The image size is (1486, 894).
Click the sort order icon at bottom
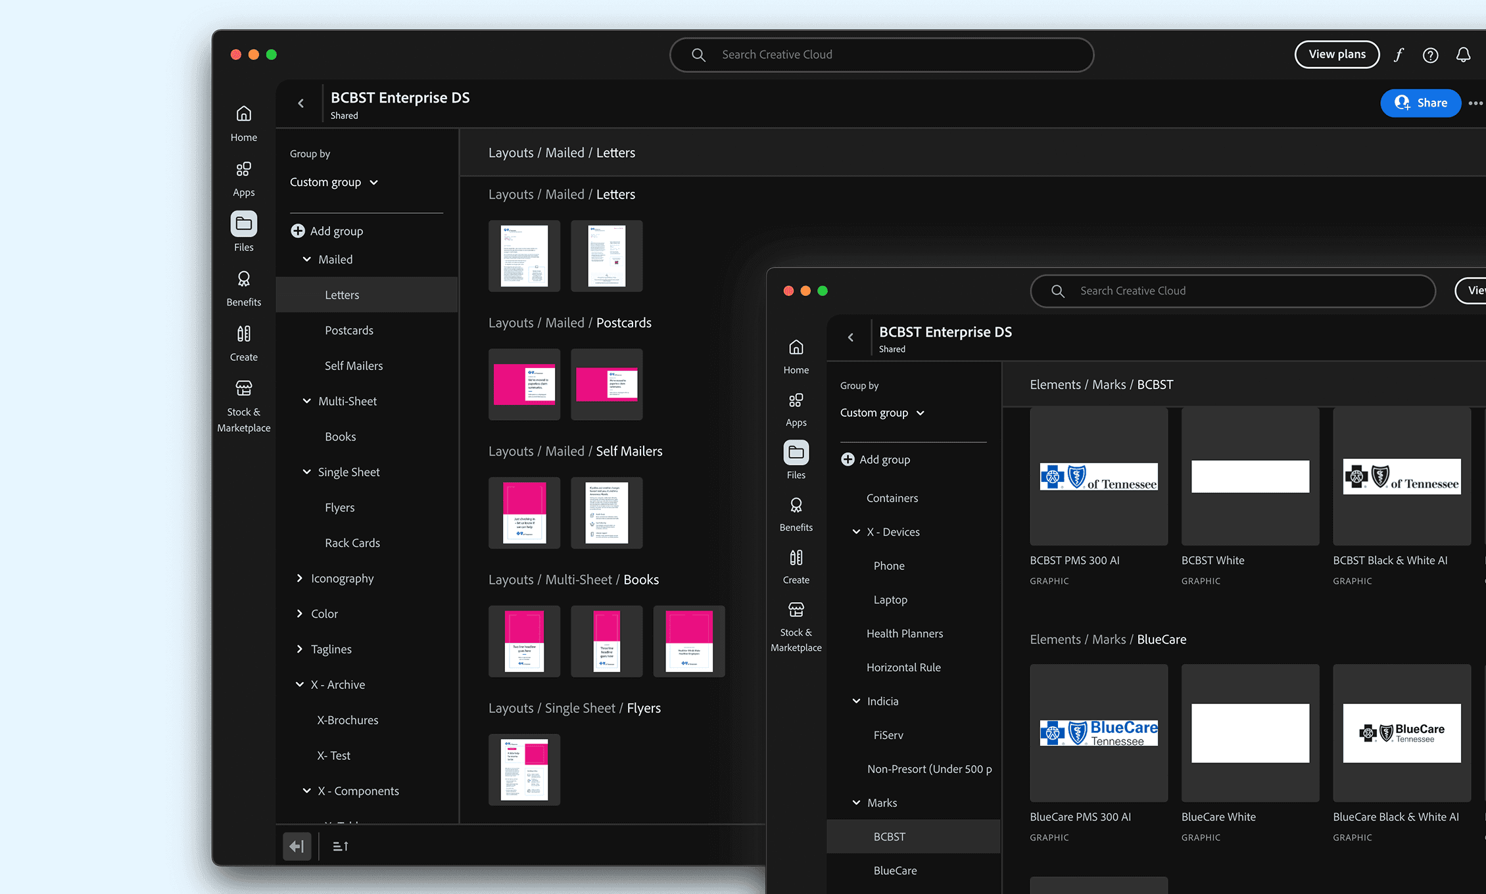tap(340, 846)
